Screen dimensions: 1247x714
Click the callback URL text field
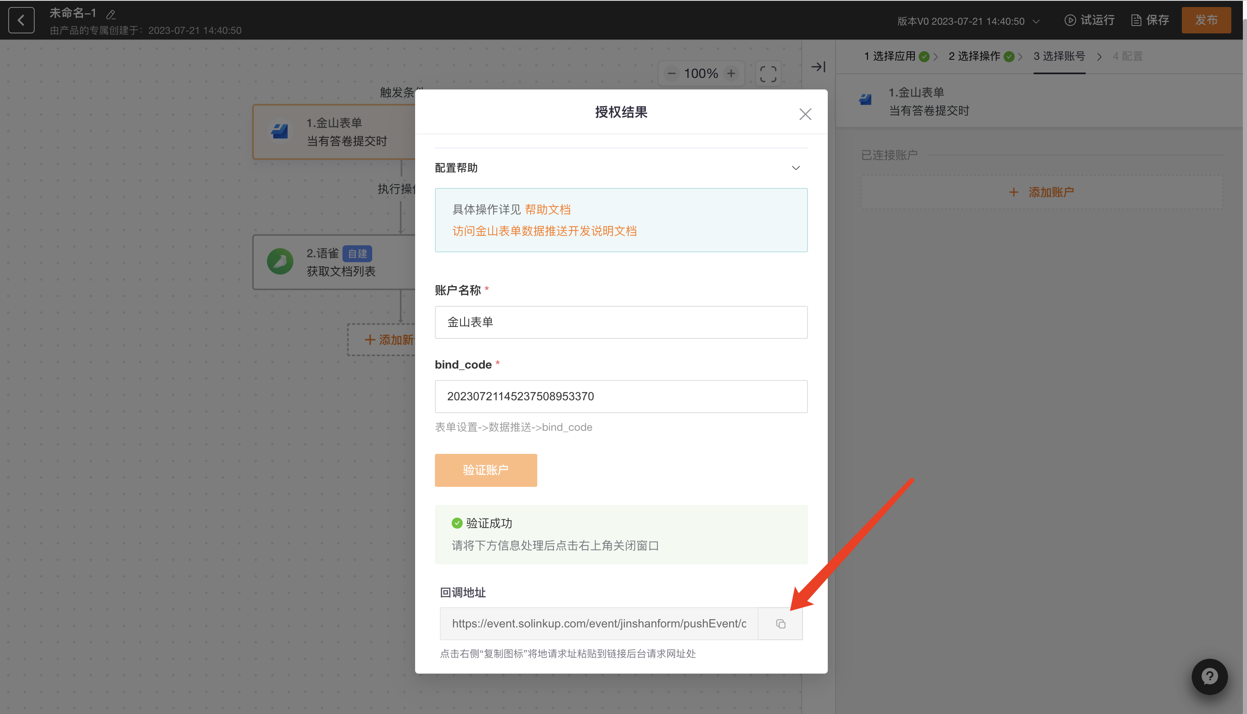(599, 624)
